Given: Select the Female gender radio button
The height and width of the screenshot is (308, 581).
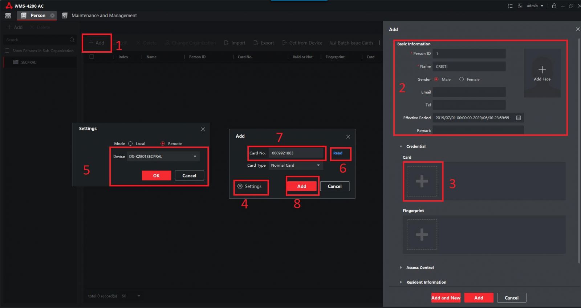Looking at the screenshot, I should point(462,79).
